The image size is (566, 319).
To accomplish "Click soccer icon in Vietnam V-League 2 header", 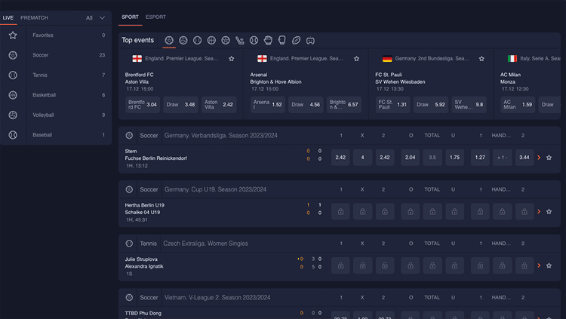I will click(x=129, y=298).
